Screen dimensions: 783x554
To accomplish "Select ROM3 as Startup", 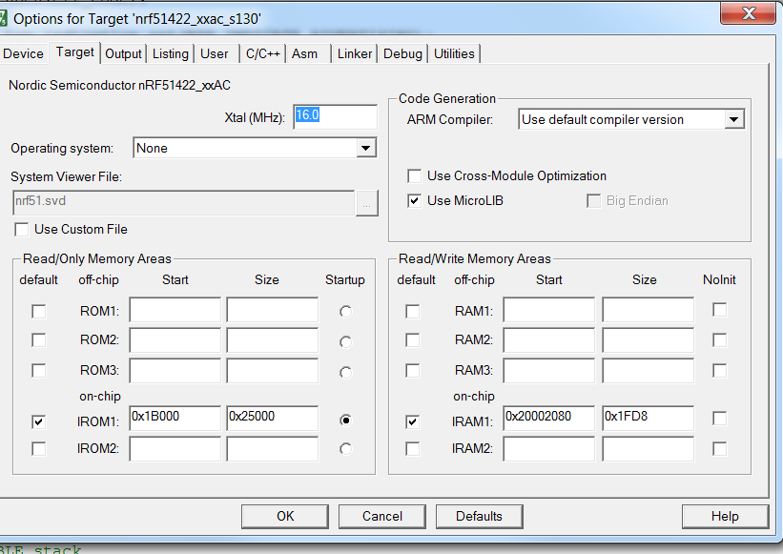I will point(345,372).
